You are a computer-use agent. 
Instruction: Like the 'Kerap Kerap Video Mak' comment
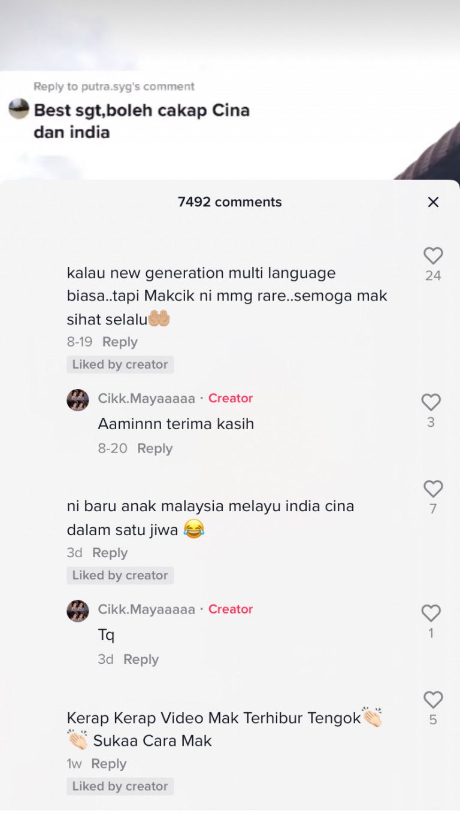pos(433,700)
